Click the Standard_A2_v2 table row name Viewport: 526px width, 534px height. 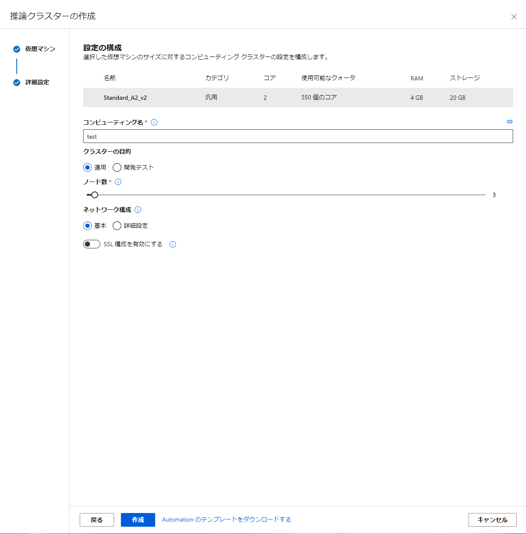click(x=125, y=98)
